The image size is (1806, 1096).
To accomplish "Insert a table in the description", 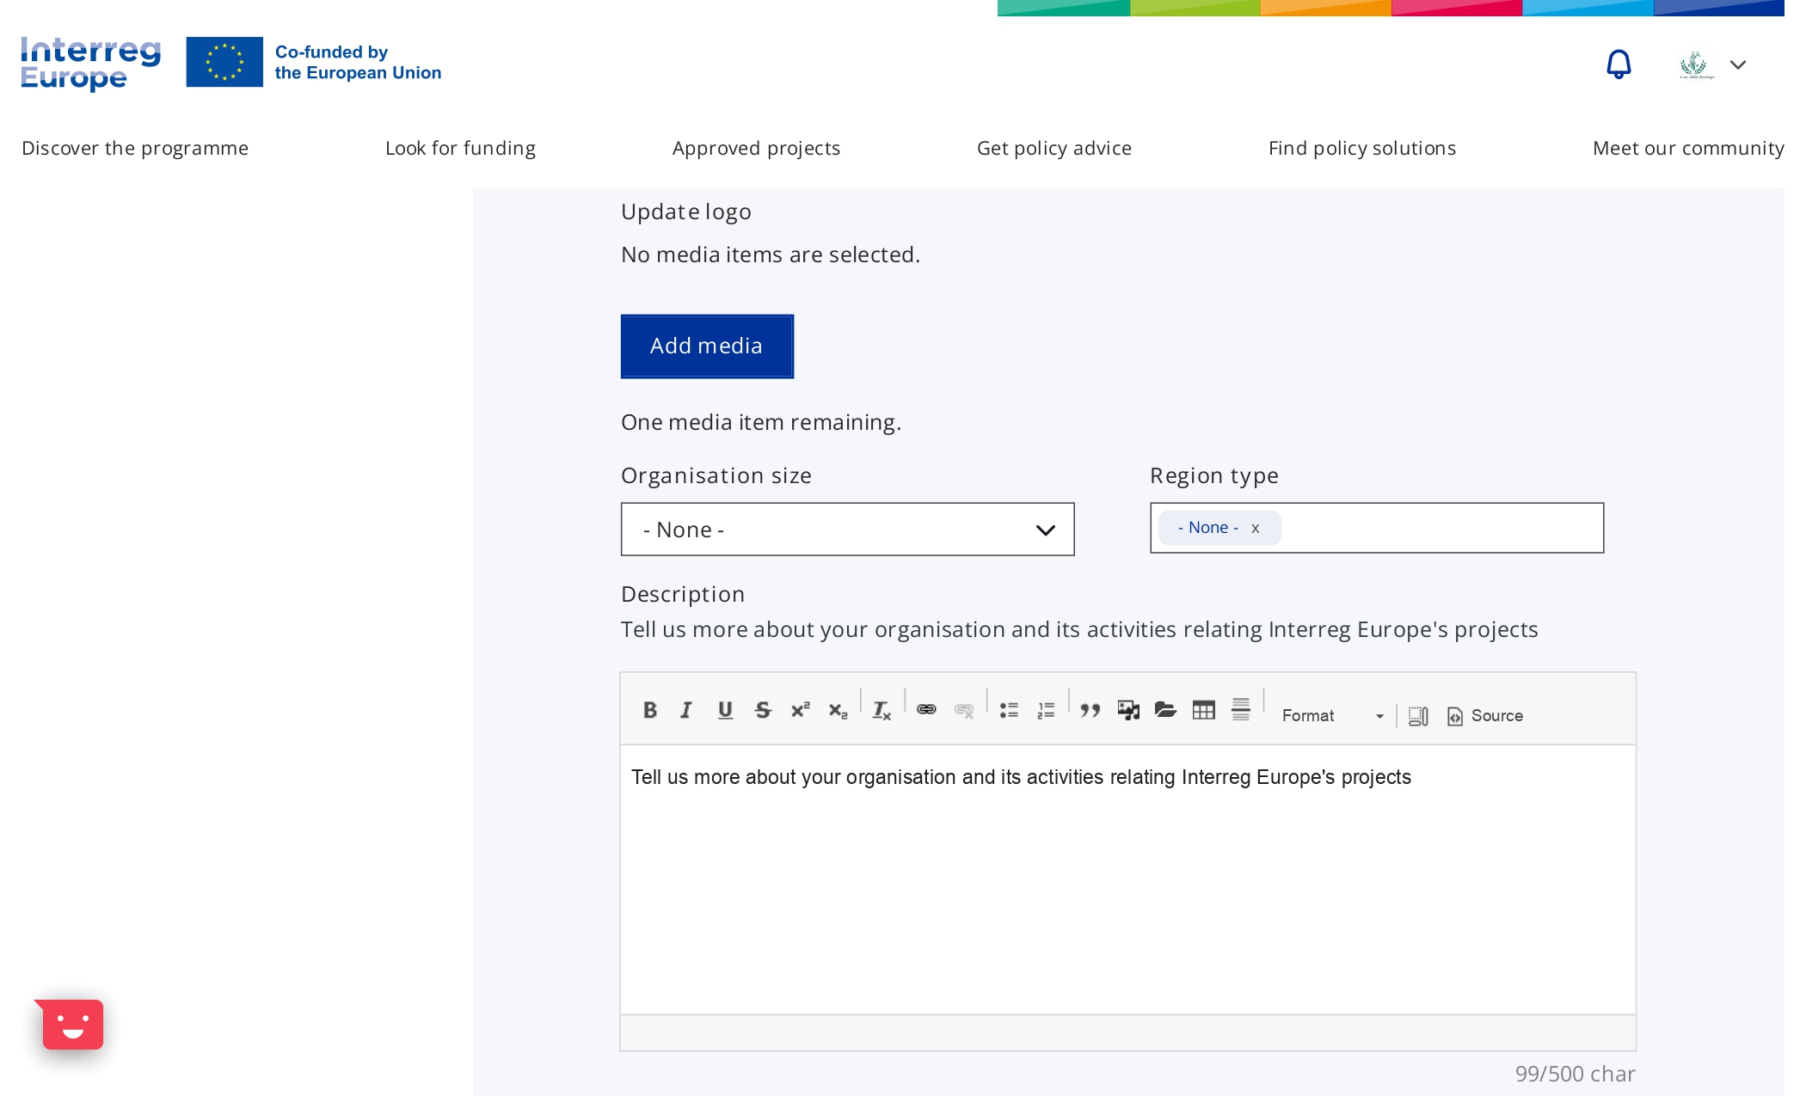I will 1203,710.
